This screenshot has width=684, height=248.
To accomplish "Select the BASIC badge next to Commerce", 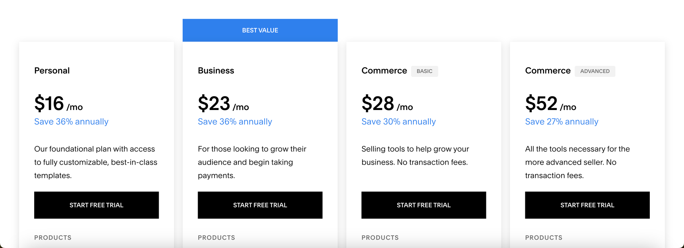I will [424, 71].
